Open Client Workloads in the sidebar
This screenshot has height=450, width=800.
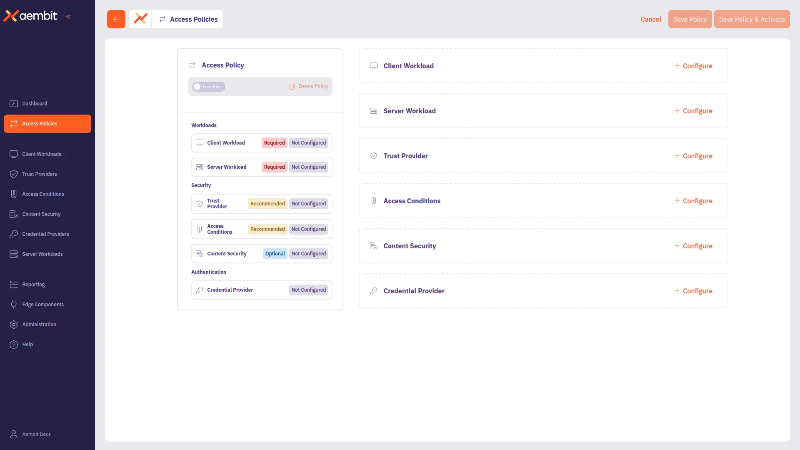(47, 154)
